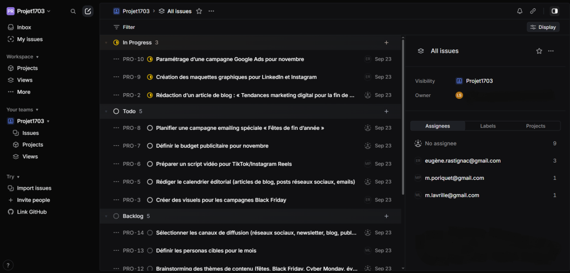Open the notifications bell icon
Viewport: 570px width, 273px height.
519,11
